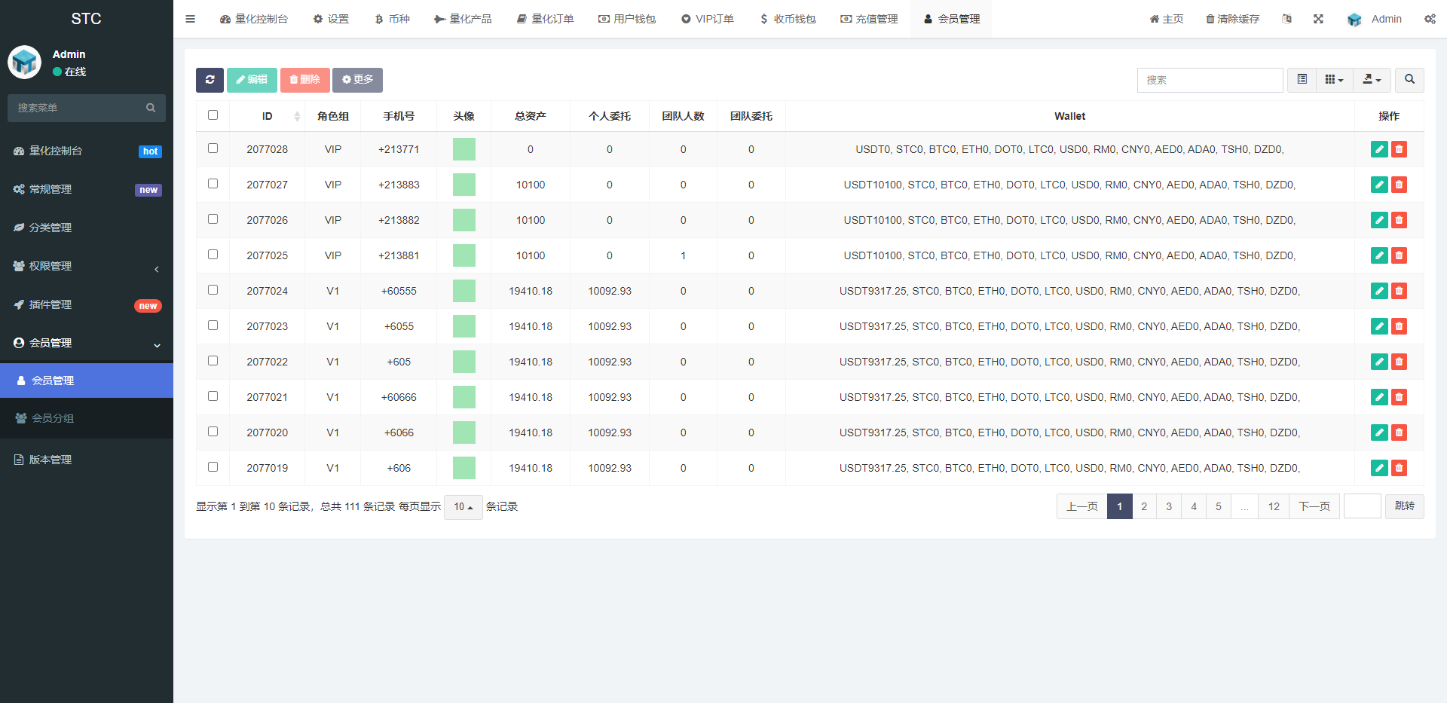Open the export dropdown with arrow icon
1447x703 pixels.
(1372, 80)
